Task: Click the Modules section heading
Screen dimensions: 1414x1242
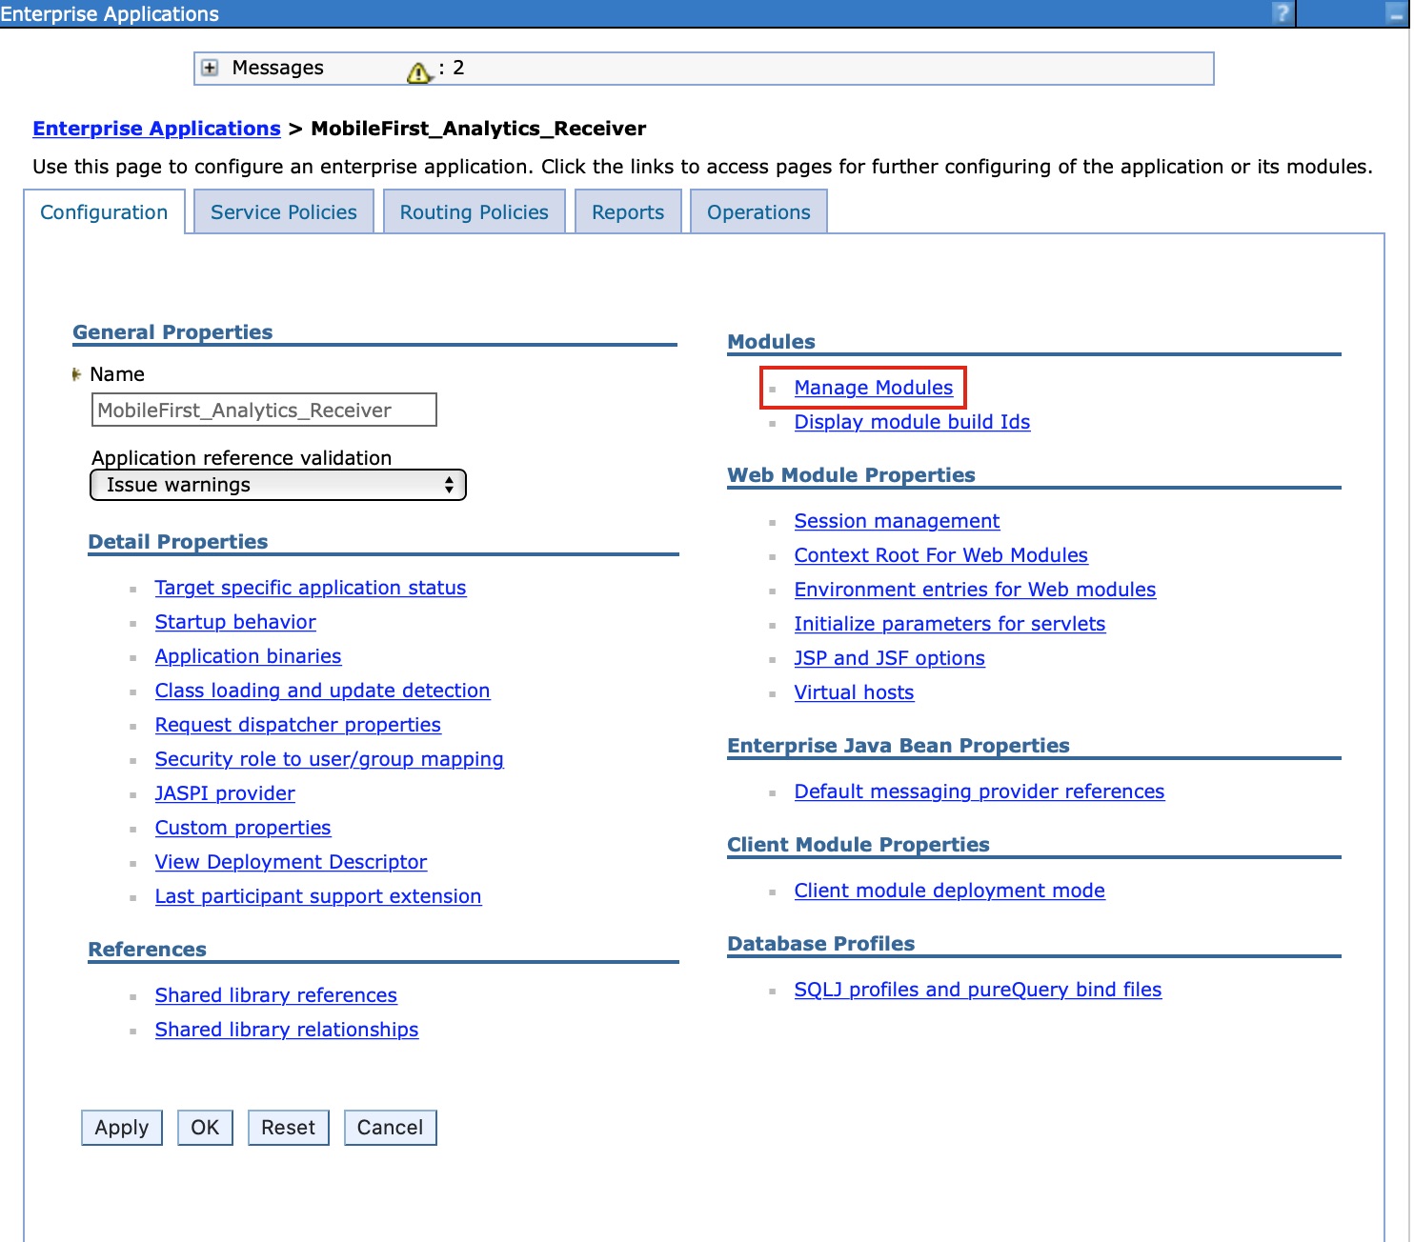Action: 772,342
